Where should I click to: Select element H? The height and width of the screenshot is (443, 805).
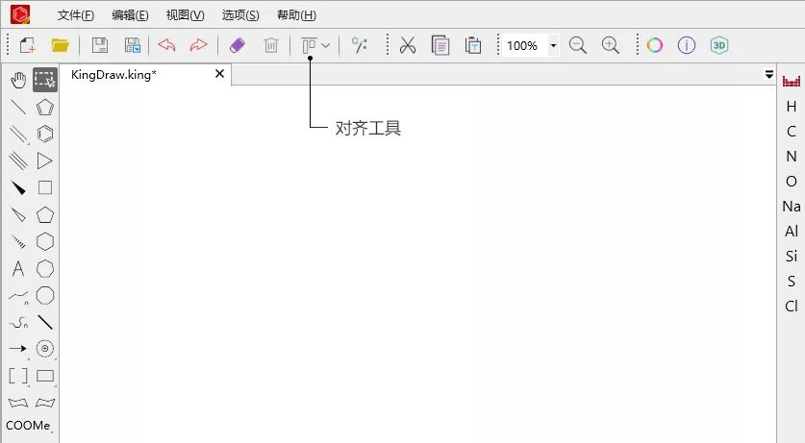792,106
